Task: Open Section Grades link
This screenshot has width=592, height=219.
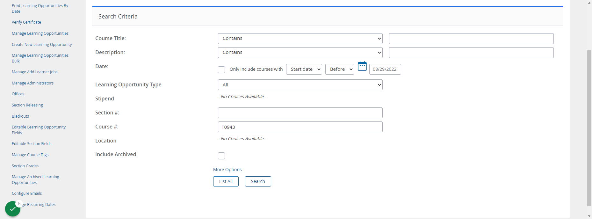Action: (x=25, y=166)
